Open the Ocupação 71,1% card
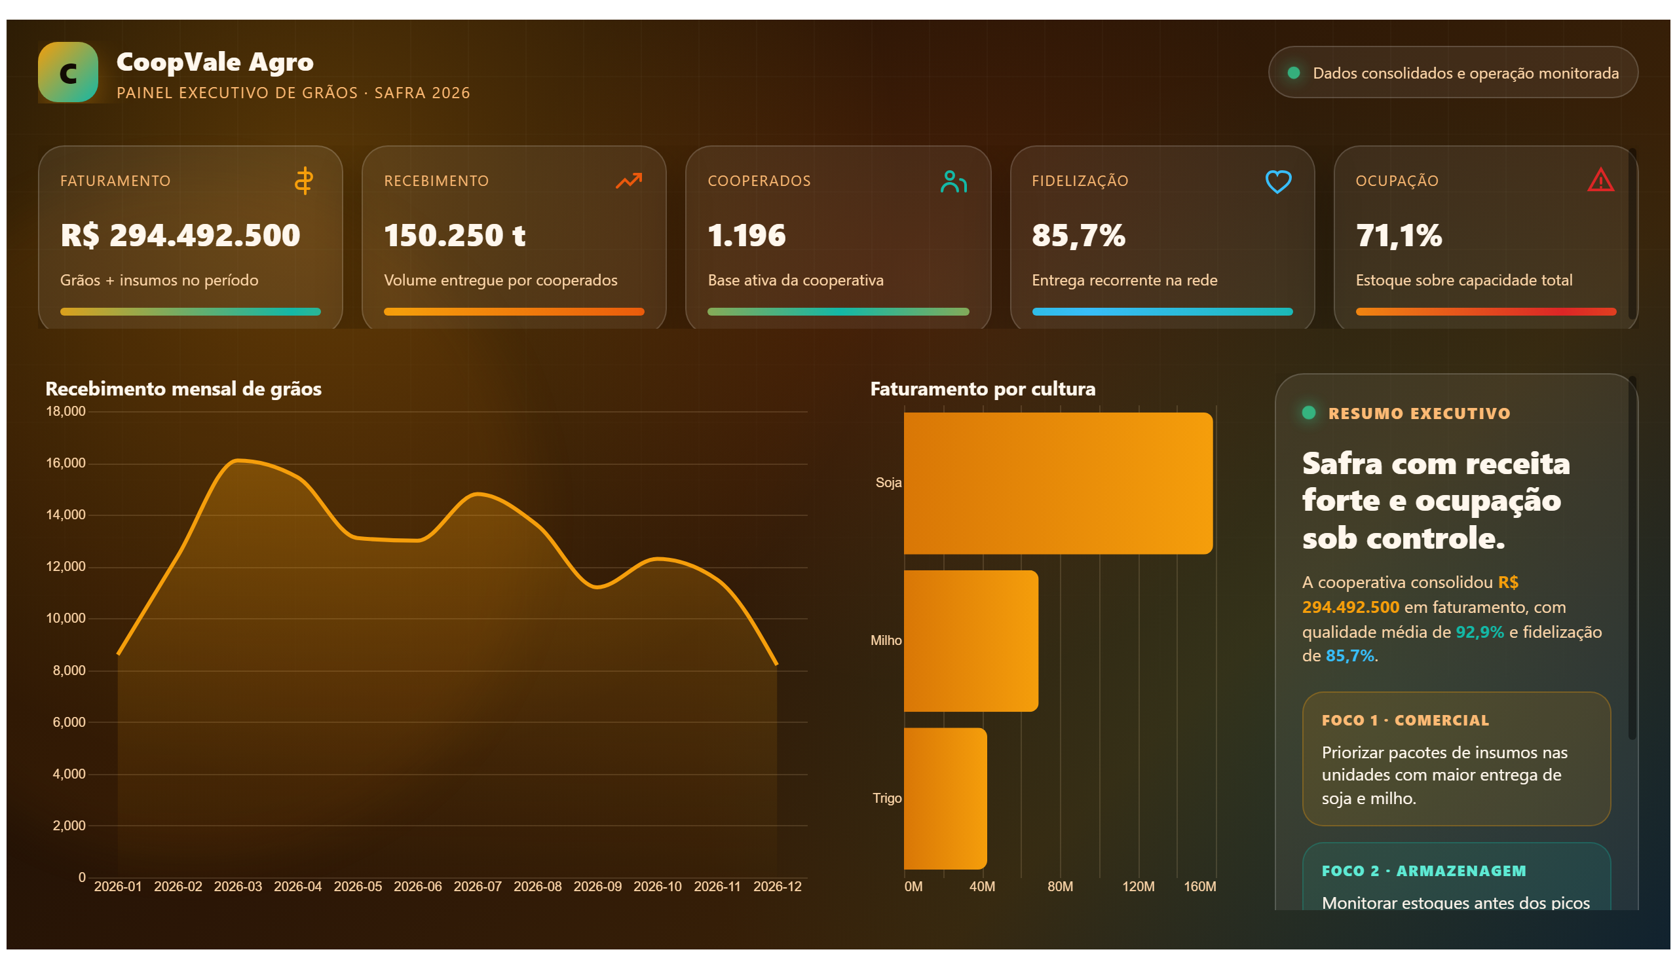Image resolution: width=1677 pixels, height=956 pixels. (x=1486, y=238)
